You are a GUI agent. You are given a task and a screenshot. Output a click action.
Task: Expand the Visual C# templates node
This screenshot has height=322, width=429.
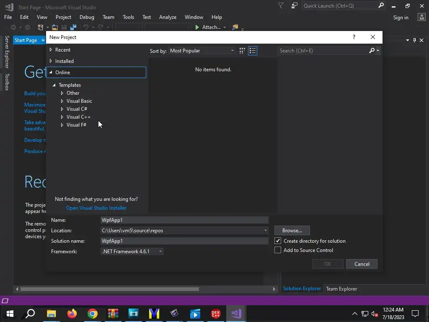point(62,109)
